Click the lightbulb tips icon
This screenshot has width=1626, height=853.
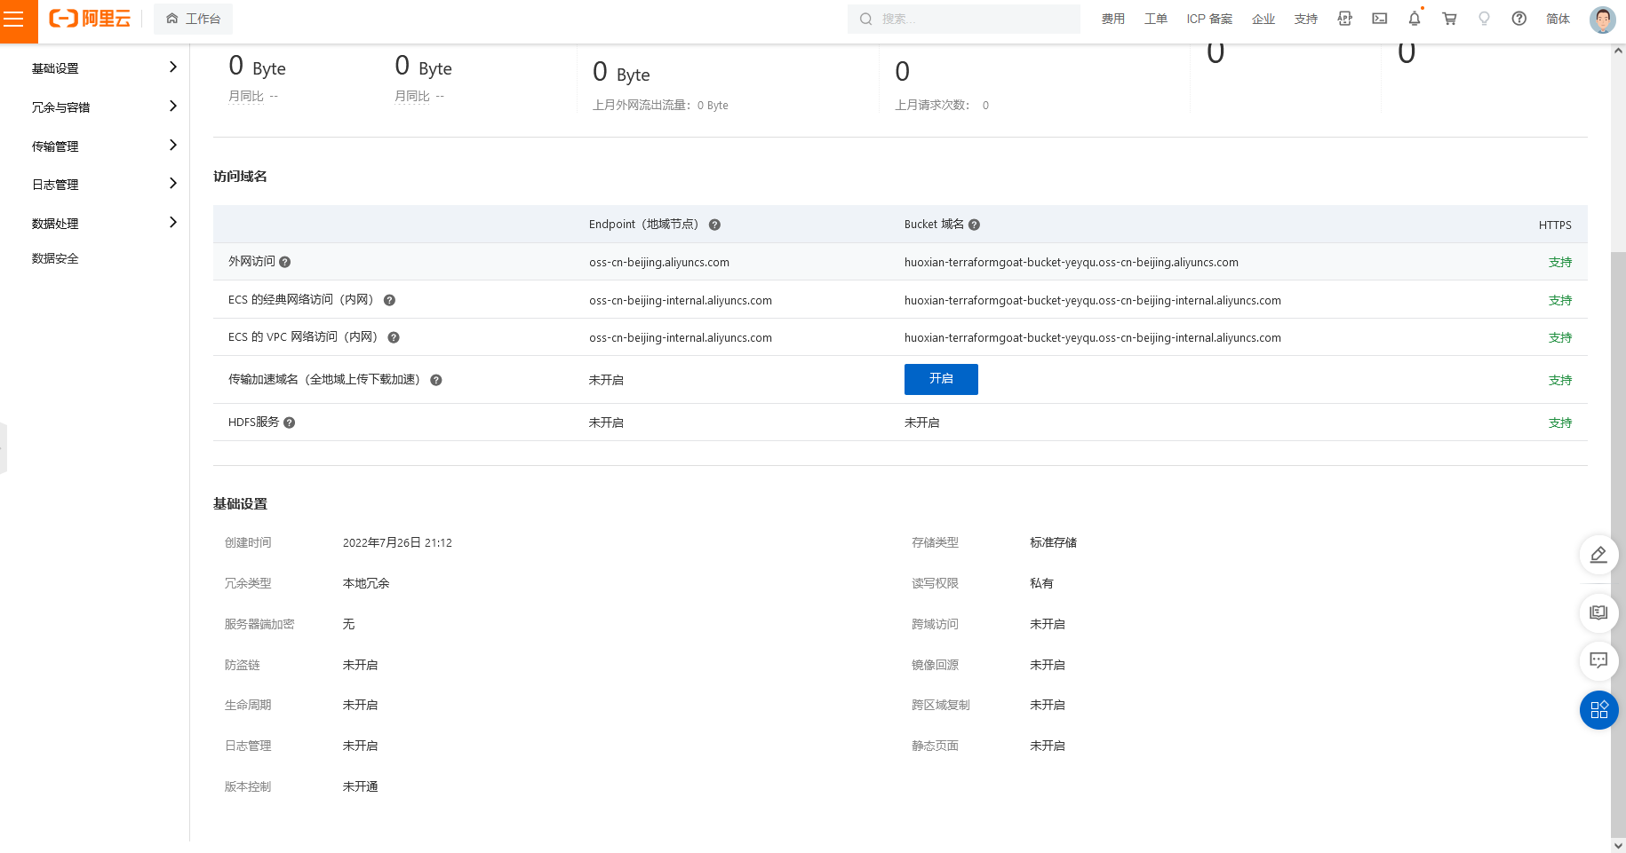(x=1484, y=19)
